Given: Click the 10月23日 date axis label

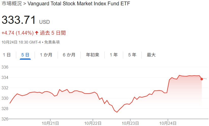Looking at the screenshot, I should coord(130,123).
